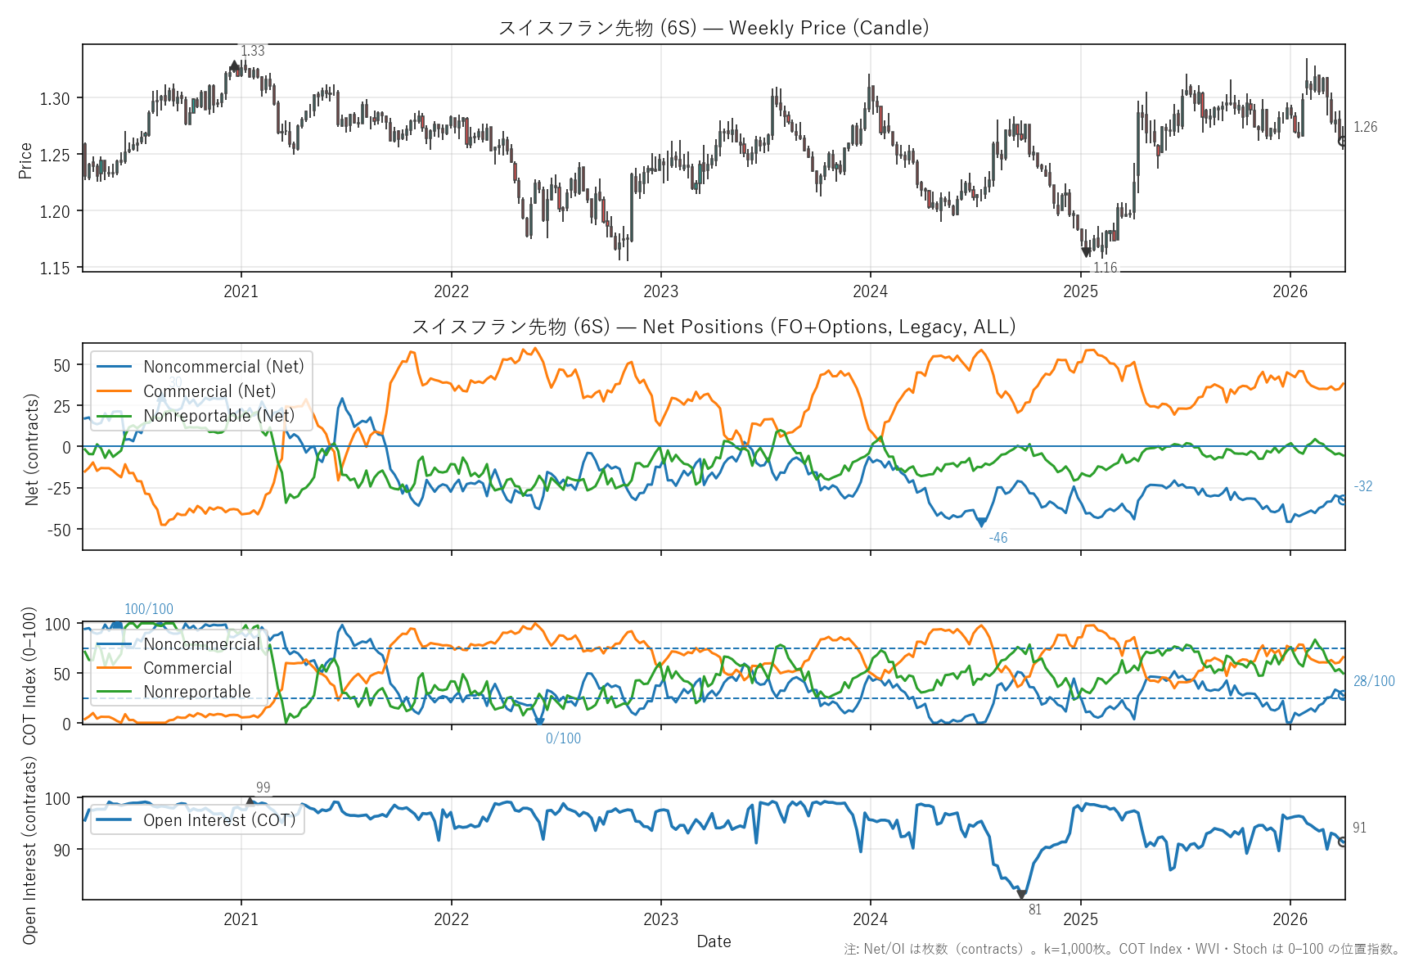Click the Net Positions chart title

click(x=714, y=327)
